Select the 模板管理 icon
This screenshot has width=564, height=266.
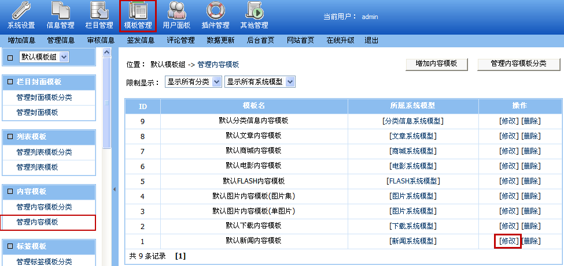click(138, 11)
